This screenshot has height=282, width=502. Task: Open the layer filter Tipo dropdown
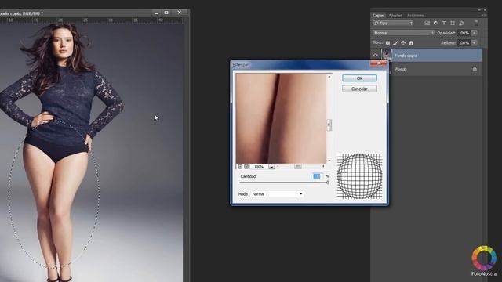393,23
